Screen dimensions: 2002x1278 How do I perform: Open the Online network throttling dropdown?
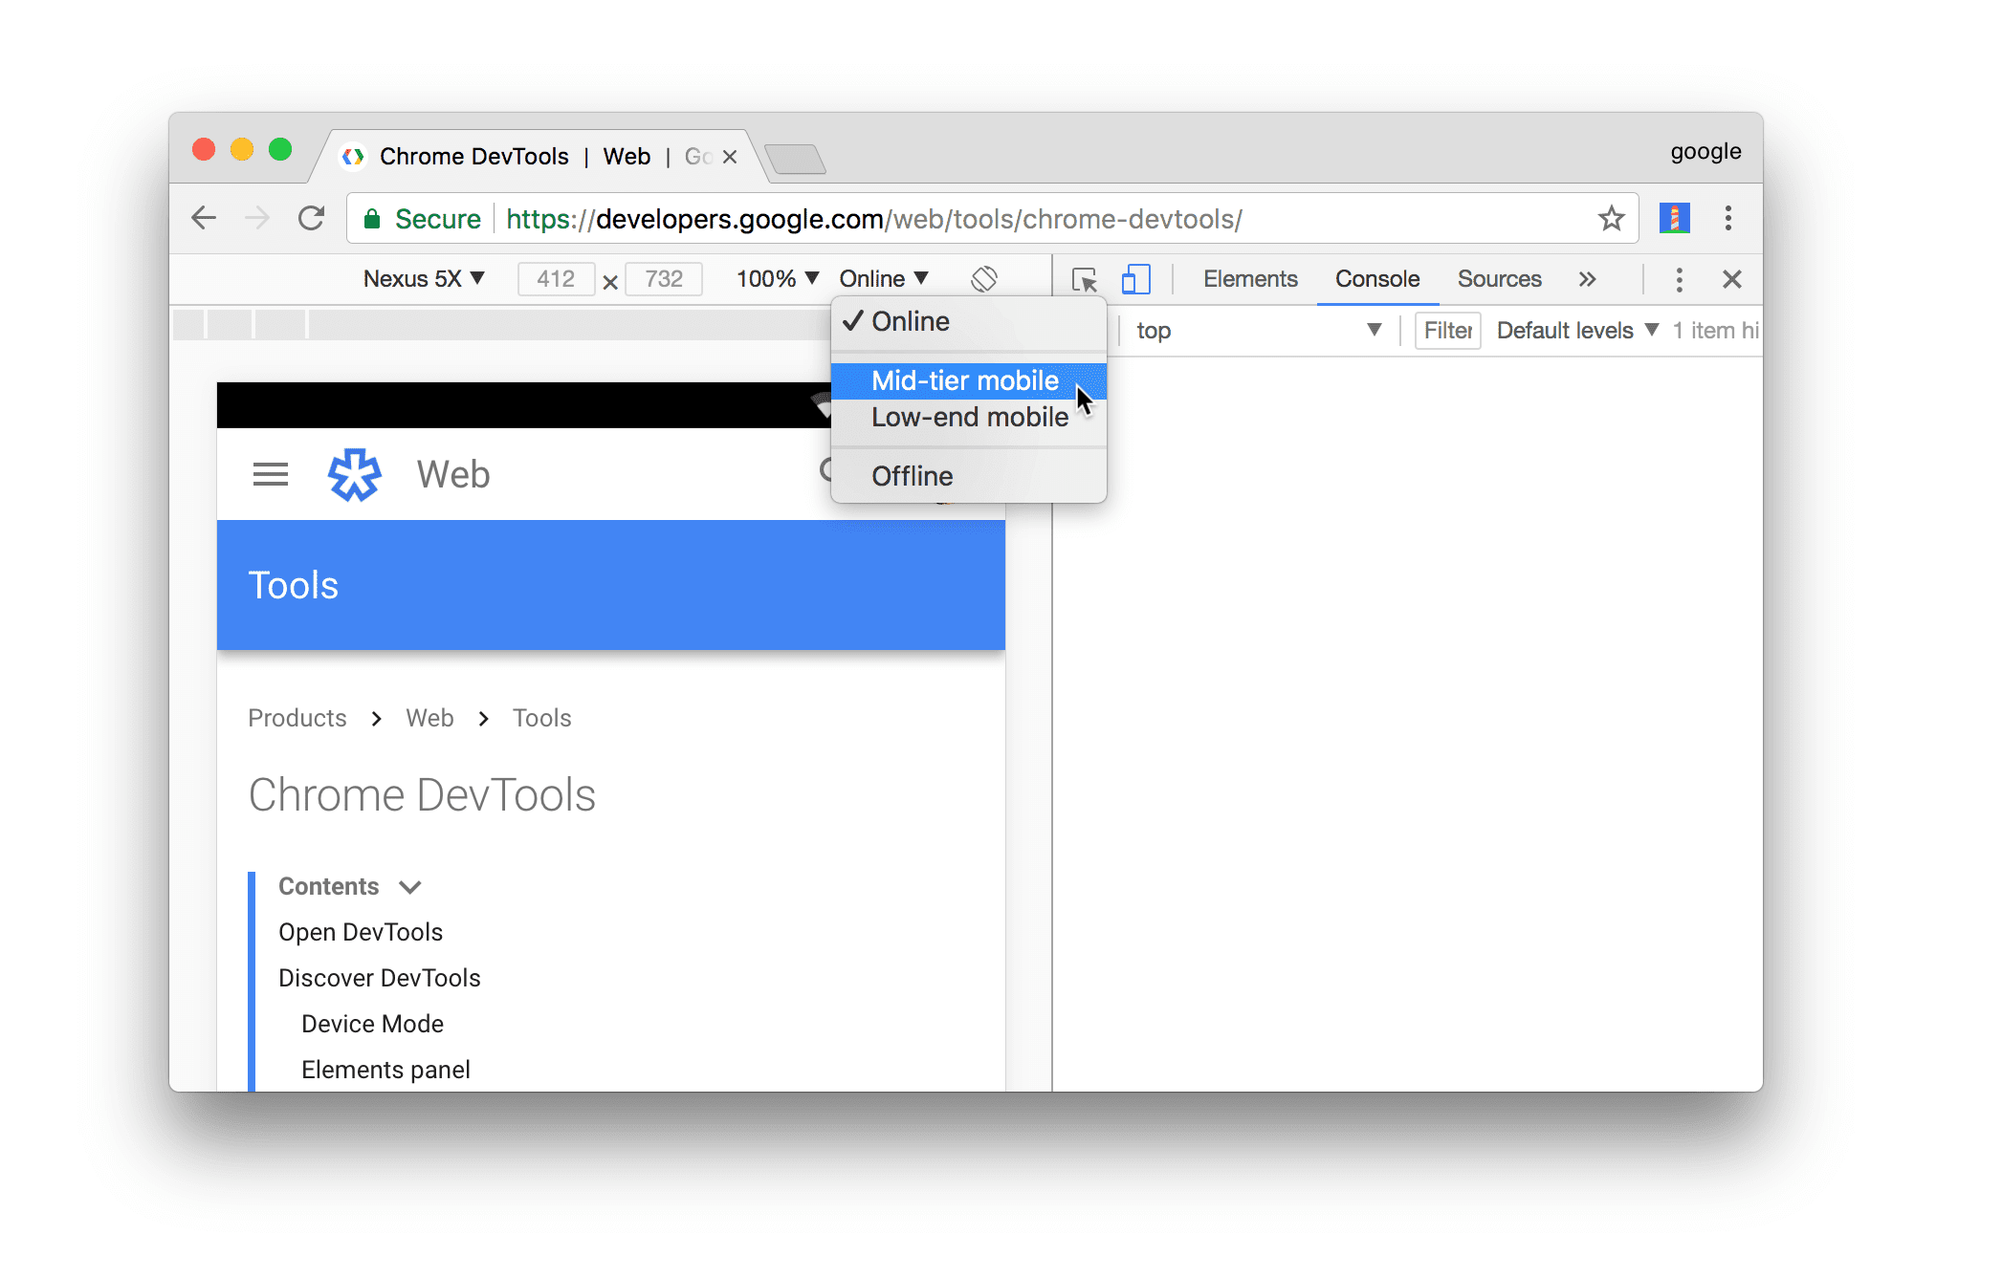tap(884, 277)
